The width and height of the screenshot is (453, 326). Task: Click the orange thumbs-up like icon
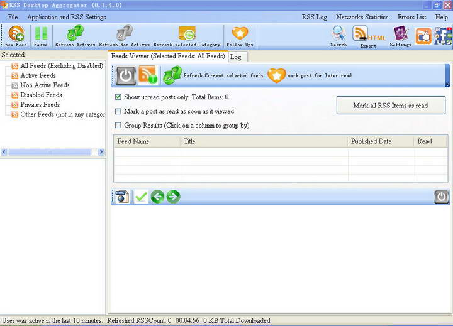[423, 36]
